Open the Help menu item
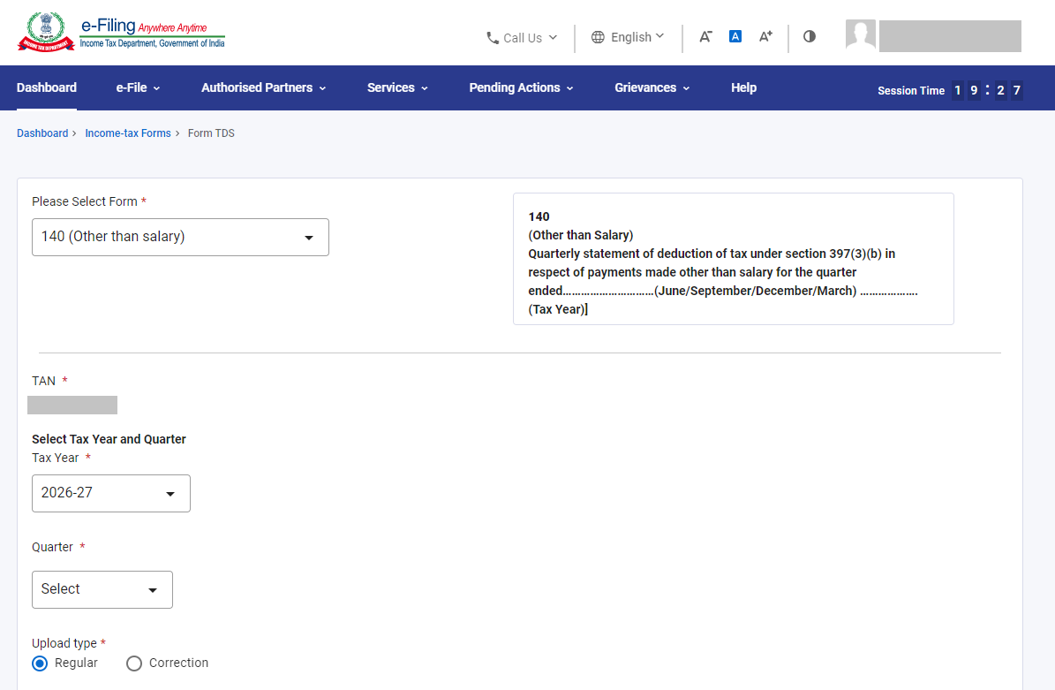This screenshot has width=1055, height=690. point(743,87)
